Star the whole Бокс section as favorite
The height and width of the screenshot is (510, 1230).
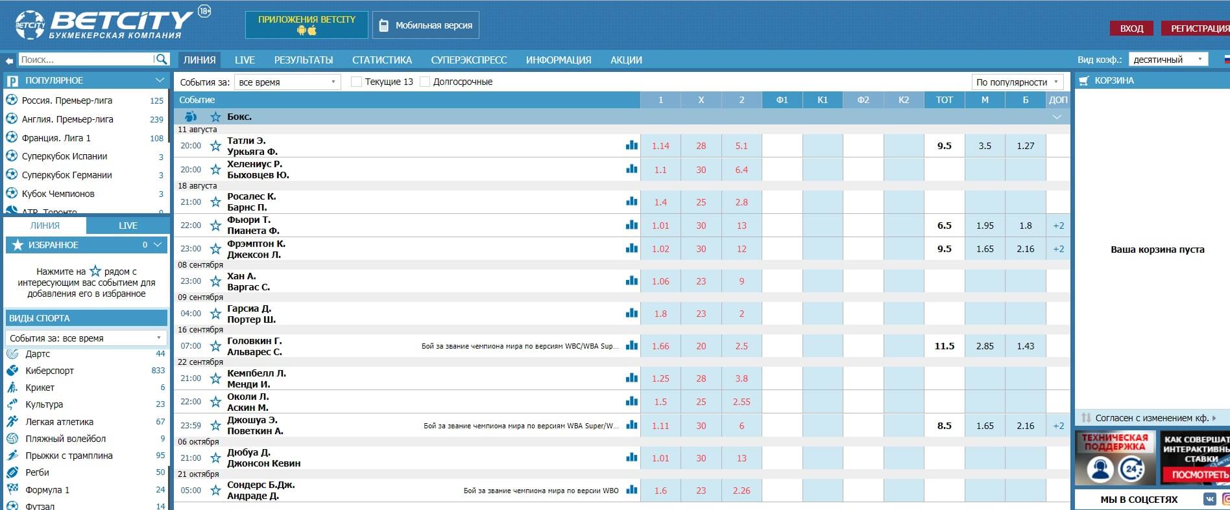click(215, 117)
